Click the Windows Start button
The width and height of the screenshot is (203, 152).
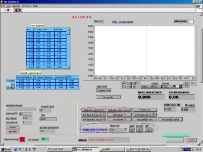[x=6, y=149]
